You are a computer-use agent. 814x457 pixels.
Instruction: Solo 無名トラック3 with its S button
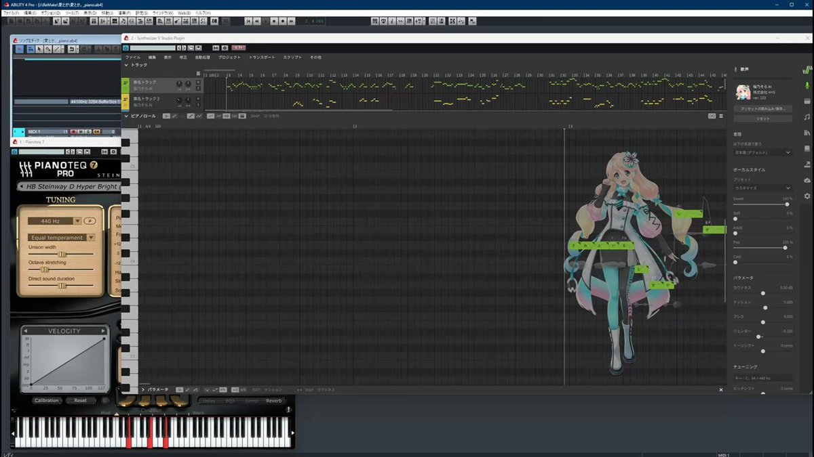pyautogui.click(x=198, y=105)
